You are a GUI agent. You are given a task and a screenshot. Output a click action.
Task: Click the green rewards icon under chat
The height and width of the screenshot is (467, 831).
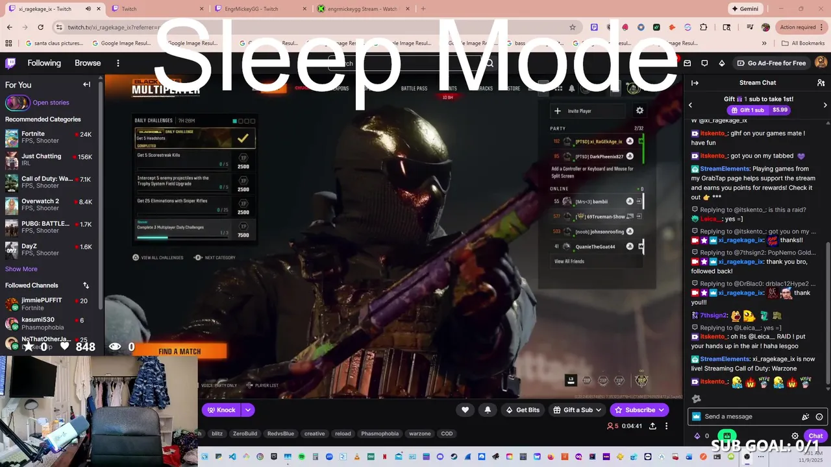pyautogui.click(x=727, y=436)
